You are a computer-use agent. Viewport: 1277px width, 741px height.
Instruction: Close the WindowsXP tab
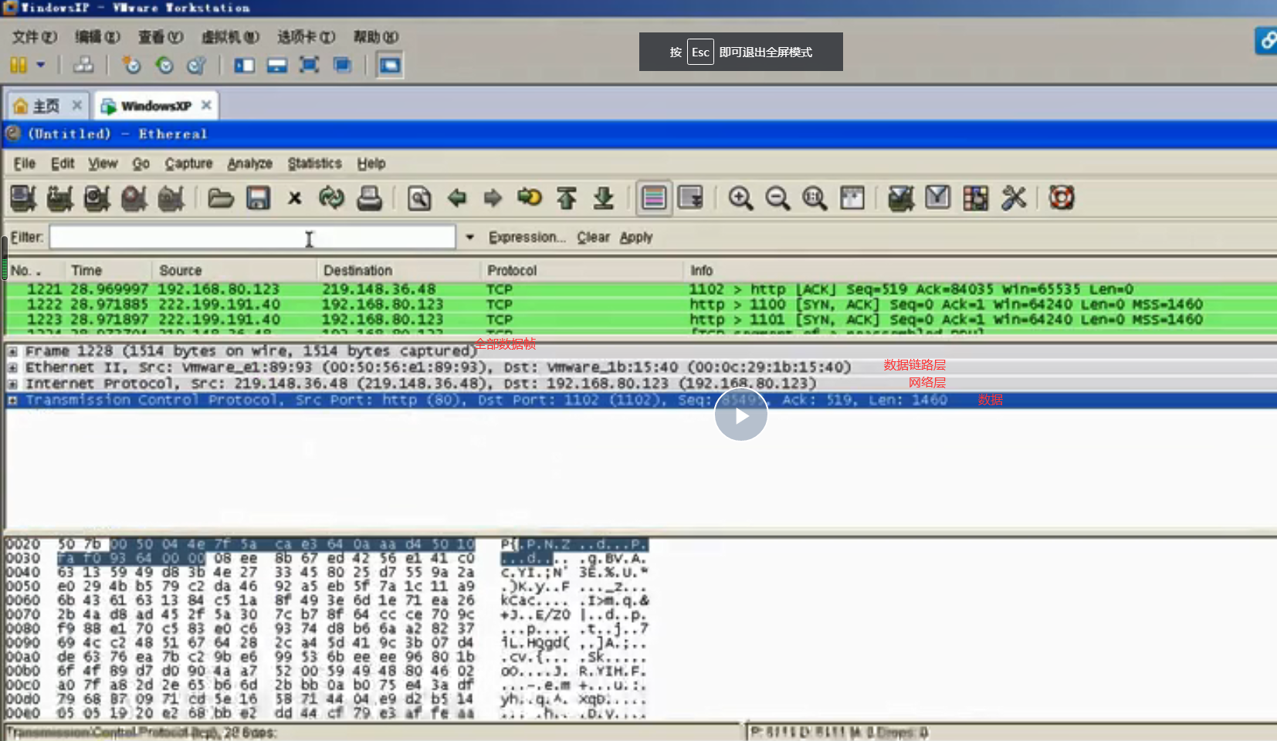pyautogui.click(x=206, y=105)
